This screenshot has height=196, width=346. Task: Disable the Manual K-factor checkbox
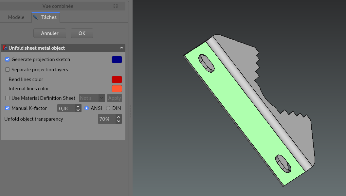click(x=8, y=108)
